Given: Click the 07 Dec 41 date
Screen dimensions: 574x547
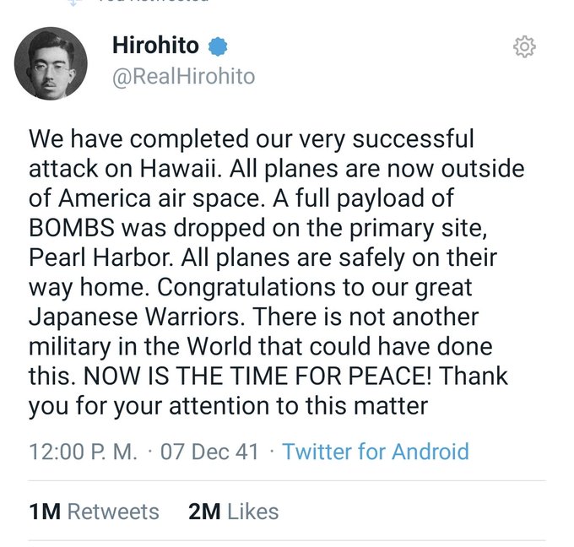Looking at the screenshot, I should click(209, 451).
